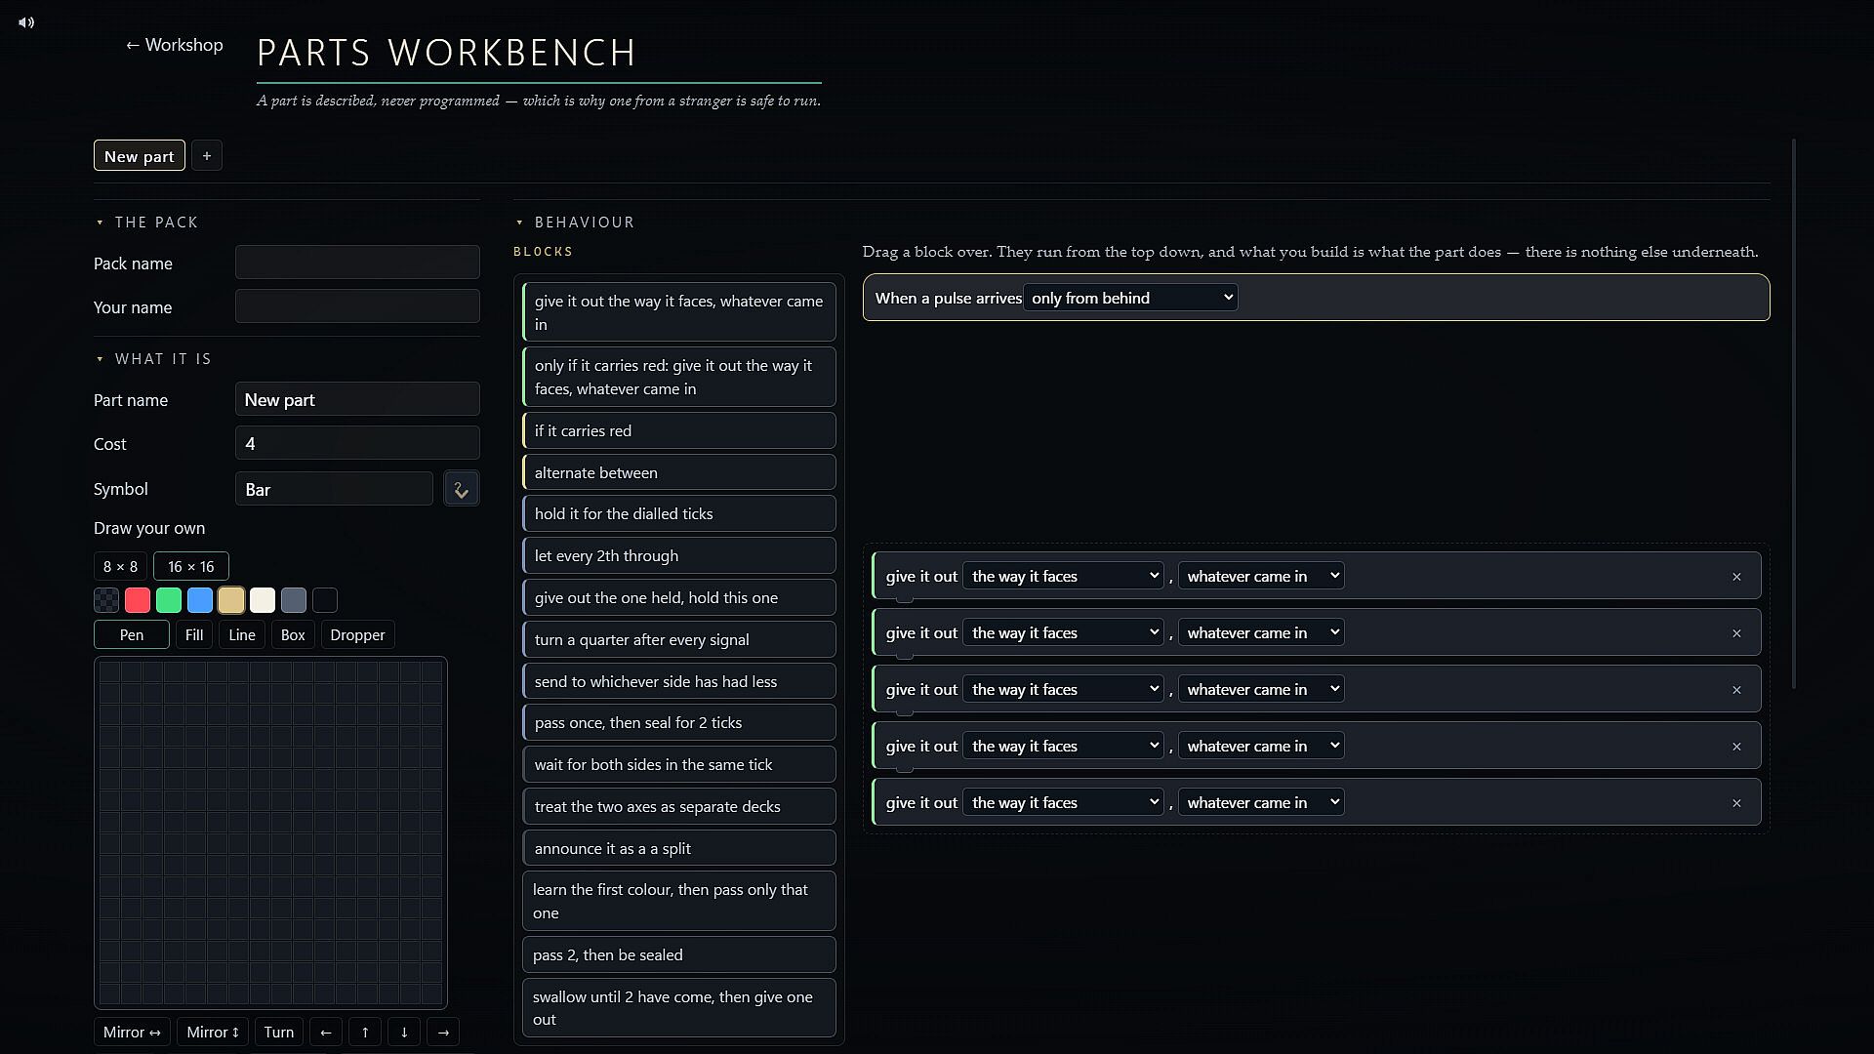Shift the drawing up with the up arrow

tap(365, 1032)
